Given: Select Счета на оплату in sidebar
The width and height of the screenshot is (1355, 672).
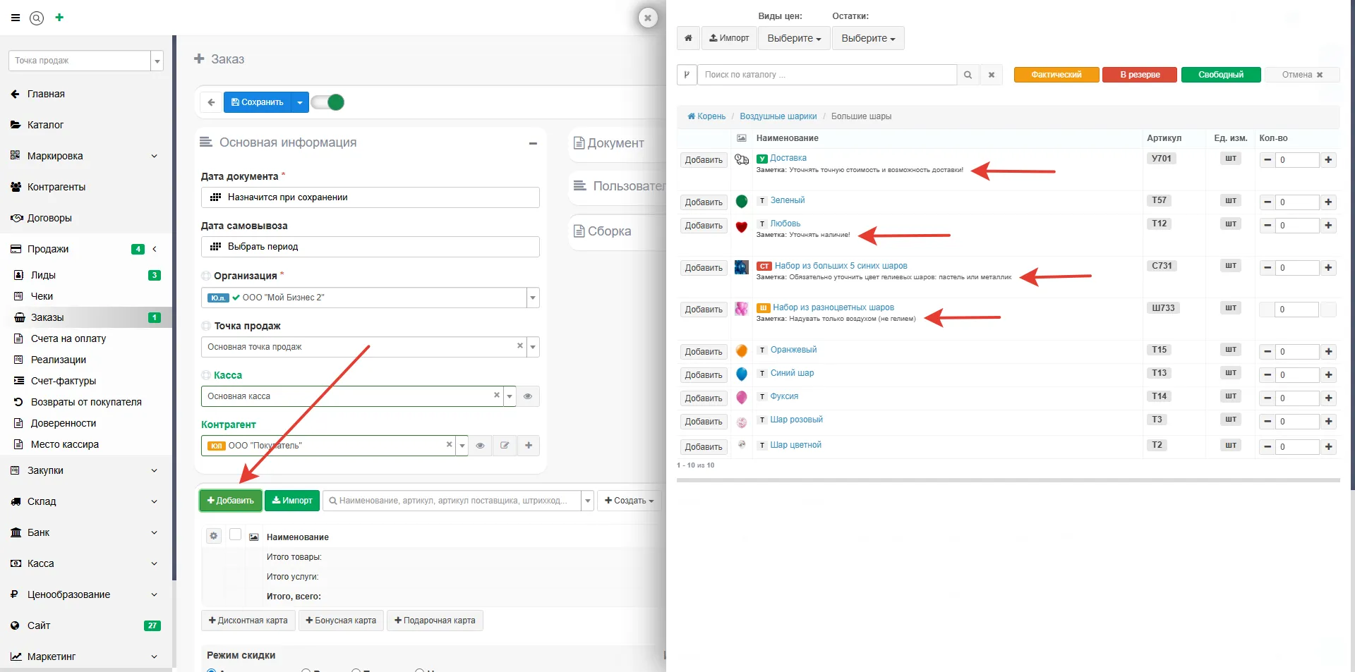Looking at the screenshot, I should click(x=68, y=338).
